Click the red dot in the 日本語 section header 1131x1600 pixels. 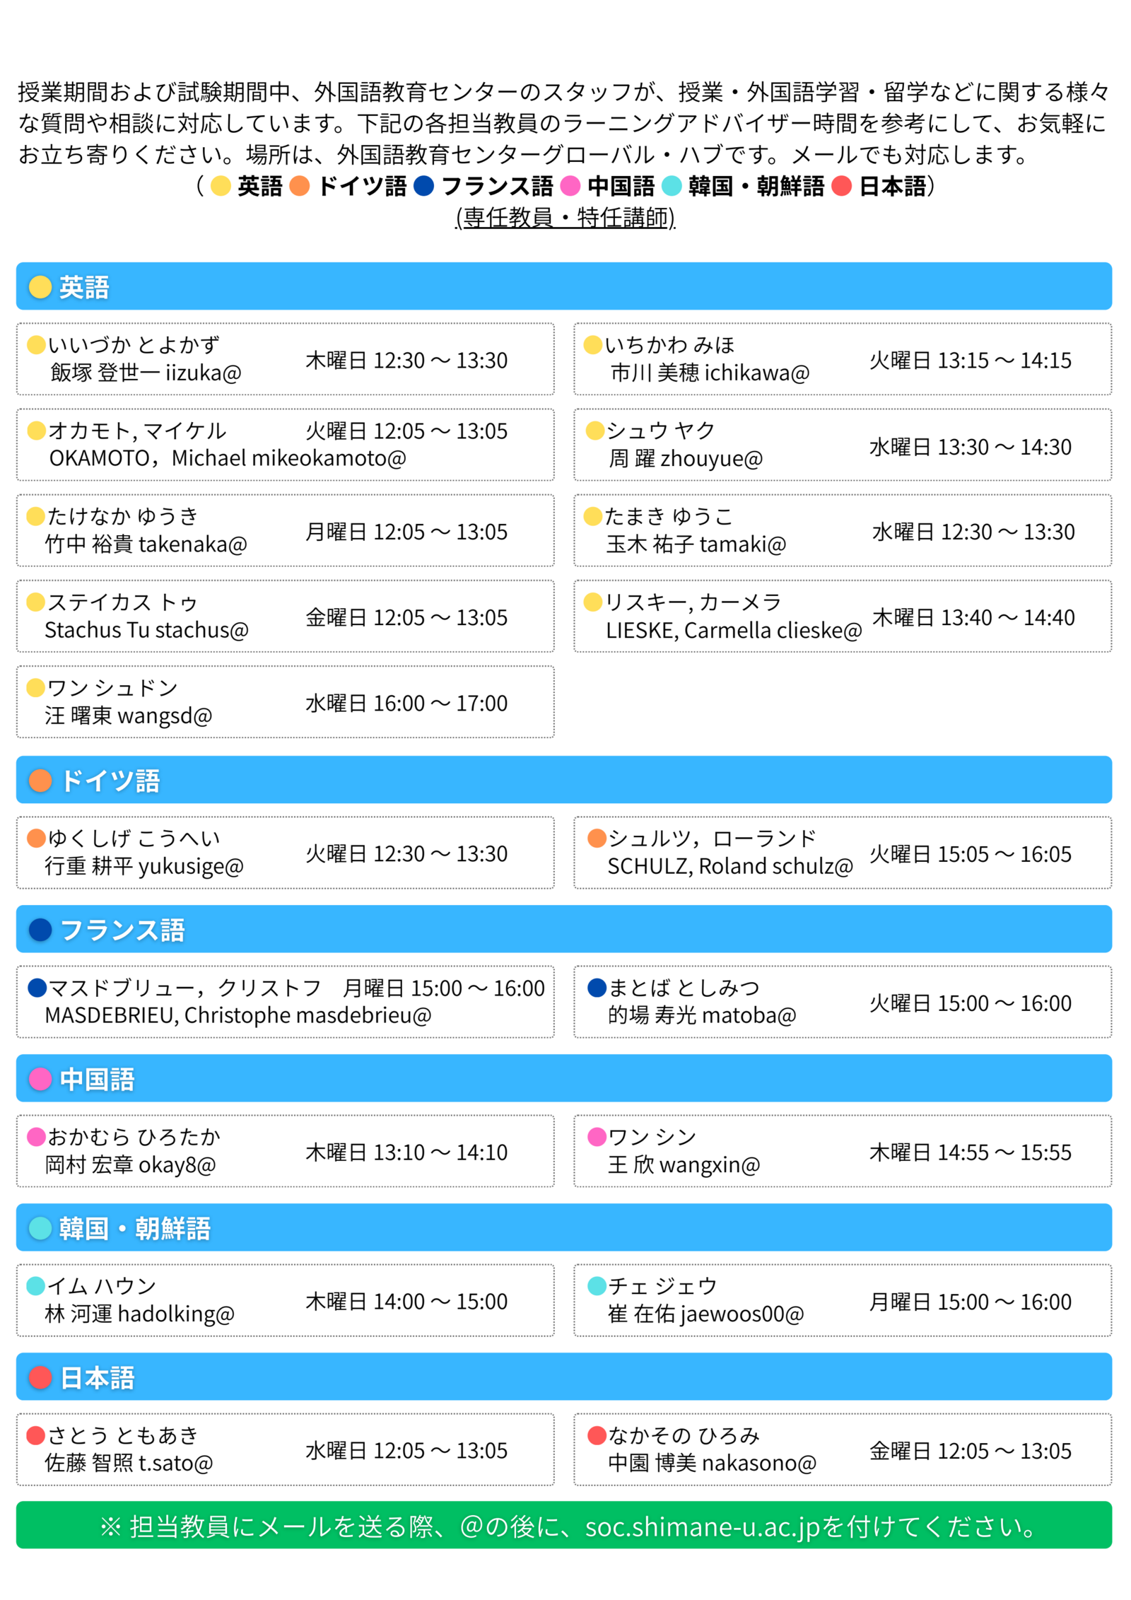[40, 1377]
